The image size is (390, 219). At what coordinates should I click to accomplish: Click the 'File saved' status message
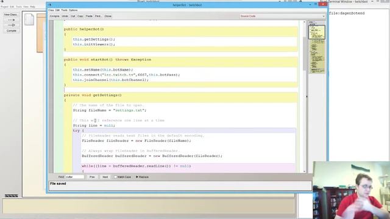(58, 184)
